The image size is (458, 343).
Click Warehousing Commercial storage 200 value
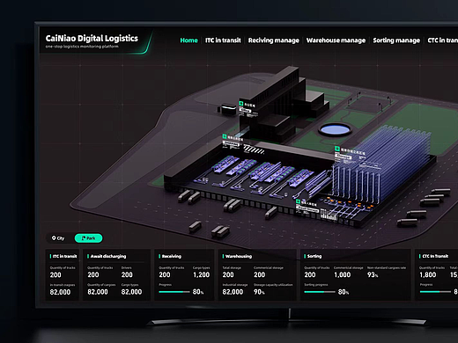pyautogui.click(x=259, y=274)
